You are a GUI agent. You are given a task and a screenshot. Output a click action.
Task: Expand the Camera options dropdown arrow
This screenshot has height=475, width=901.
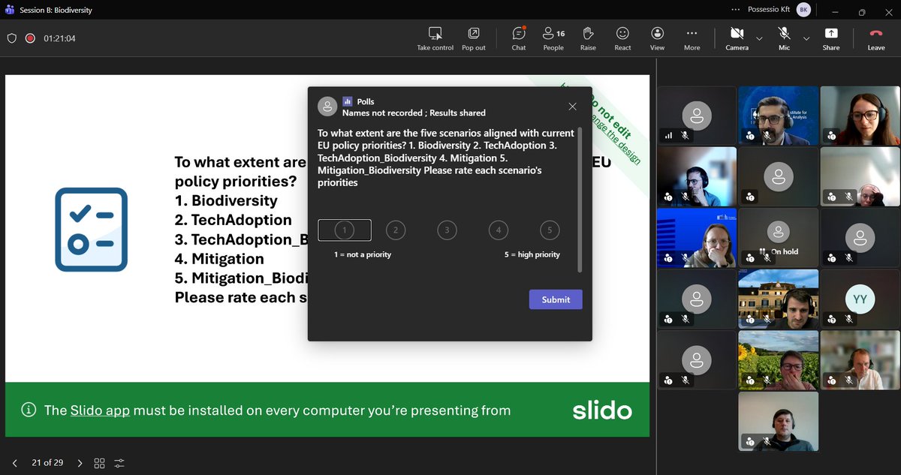pos(759,38)
